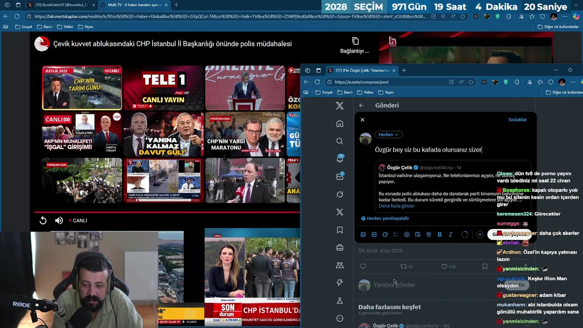Click the X logo in sidebar
Image resolution: width=583 pixels, height=328 pixels.
click(x=340, y=106)
